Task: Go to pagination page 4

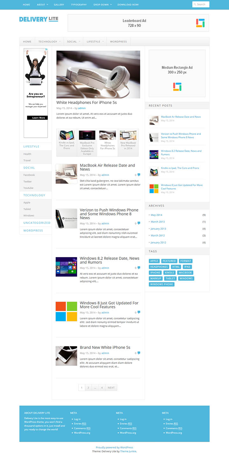Action: 102,388
